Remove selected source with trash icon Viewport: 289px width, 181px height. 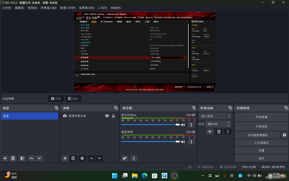point(73,158)
